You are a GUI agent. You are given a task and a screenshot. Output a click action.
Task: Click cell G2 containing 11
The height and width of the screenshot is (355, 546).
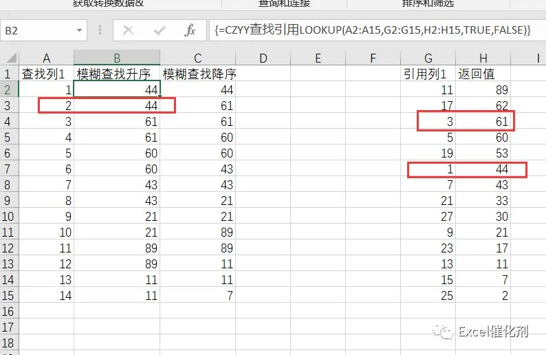point(428,89)
